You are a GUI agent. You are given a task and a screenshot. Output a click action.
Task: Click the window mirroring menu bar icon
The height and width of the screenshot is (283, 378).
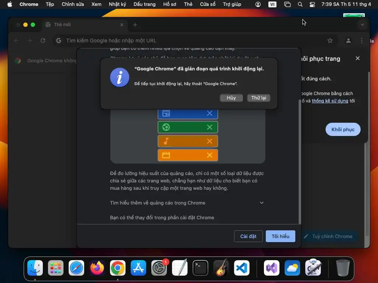(287, 4)
